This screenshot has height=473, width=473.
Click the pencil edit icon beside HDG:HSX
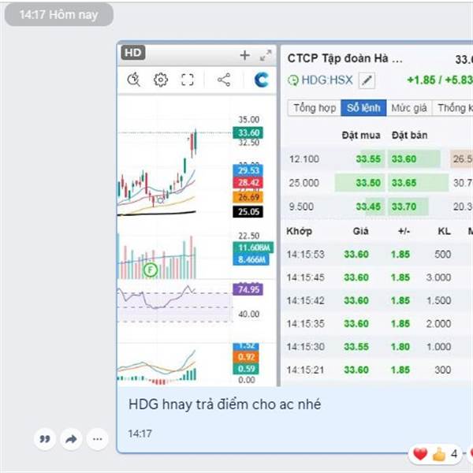(x=367, y=80)
